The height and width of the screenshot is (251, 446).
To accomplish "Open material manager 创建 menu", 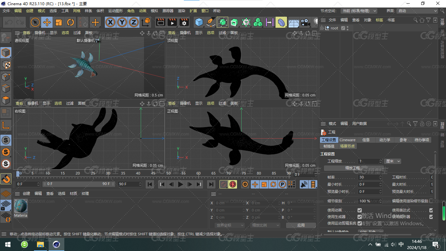I will (26, 193).
